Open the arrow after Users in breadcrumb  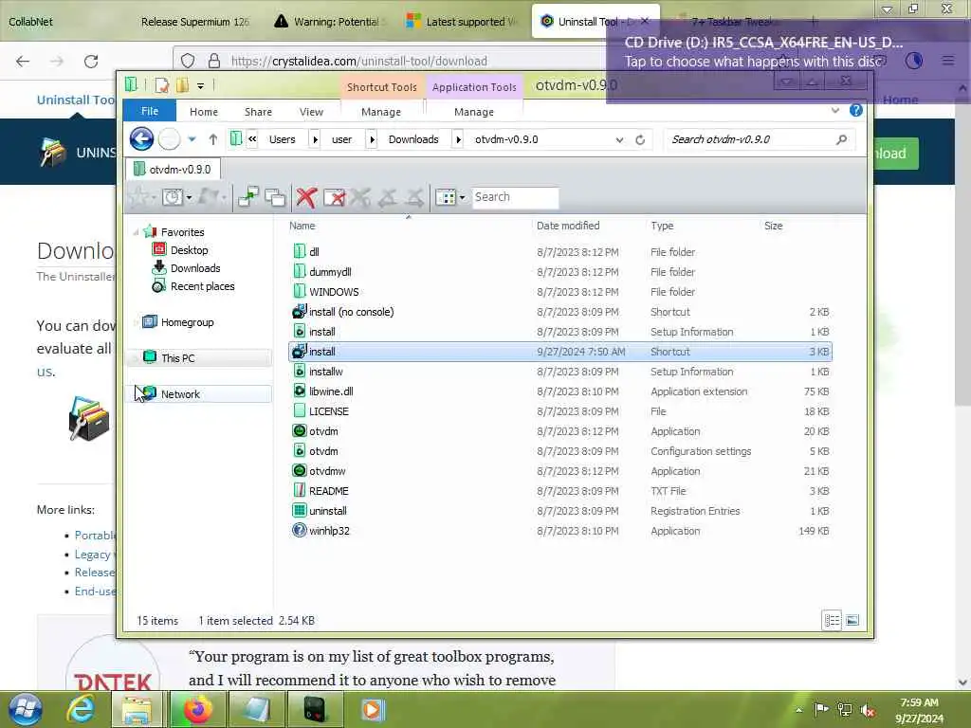tap(315, 139)
